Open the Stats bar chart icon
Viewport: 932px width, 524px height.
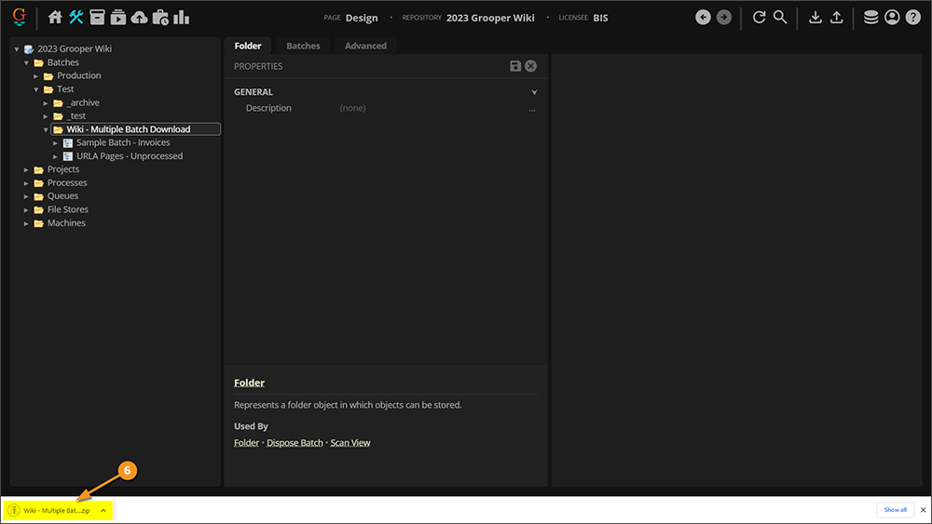point(182,17)
